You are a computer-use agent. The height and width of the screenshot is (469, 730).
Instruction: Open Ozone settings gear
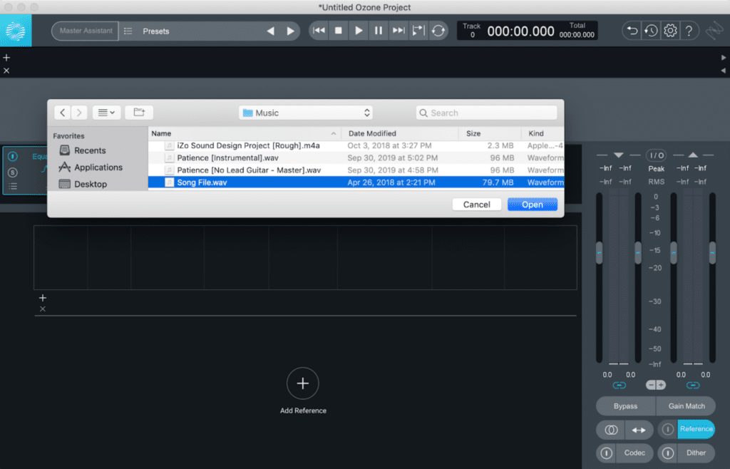(x=670, y=31)
